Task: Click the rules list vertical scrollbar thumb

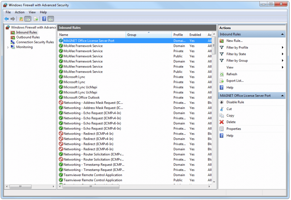Action: [x=214, y=46]
